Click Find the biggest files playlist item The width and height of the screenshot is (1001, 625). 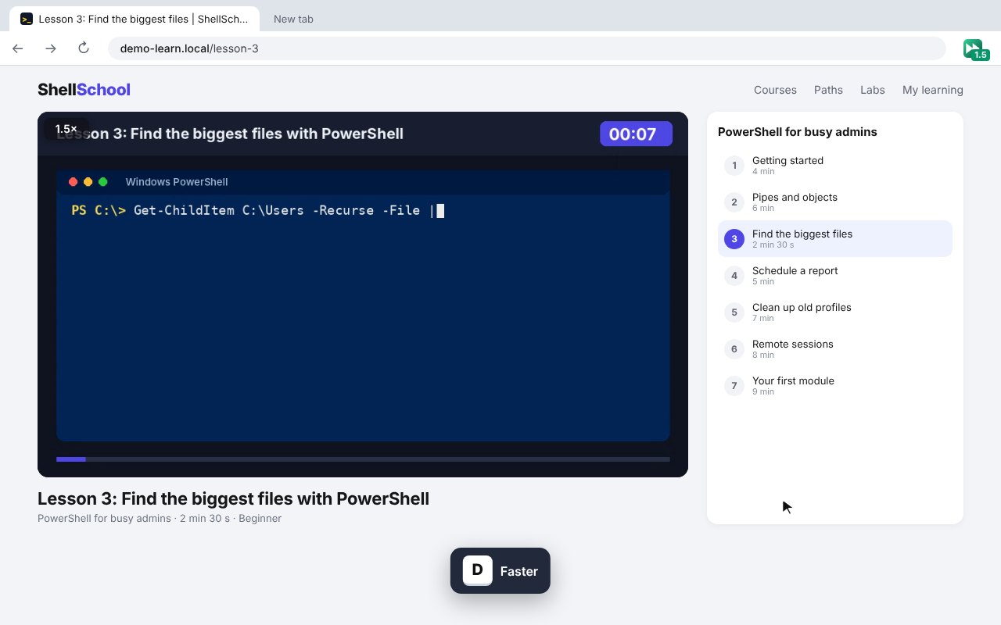835,239
